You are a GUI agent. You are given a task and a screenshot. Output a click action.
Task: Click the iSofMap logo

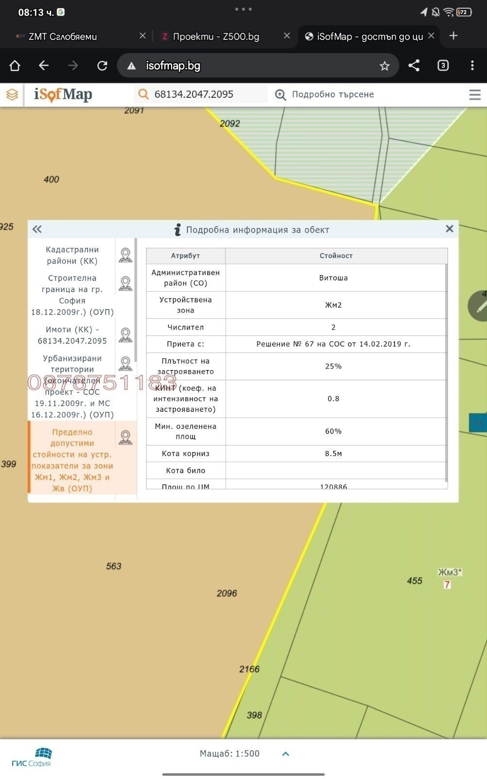click(63, 94)
